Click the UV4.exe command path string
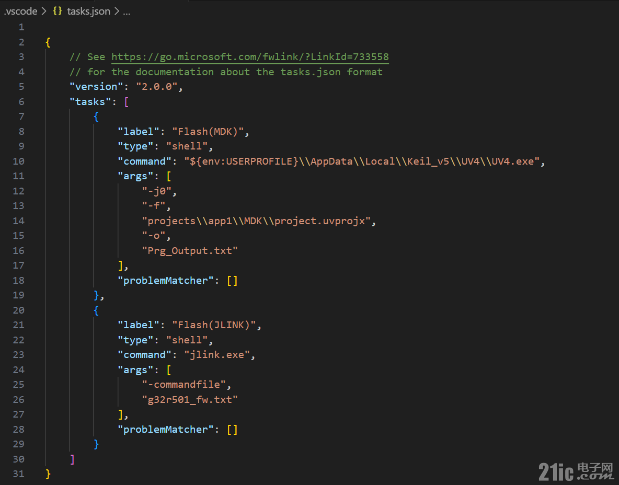 (x=362, y=161)
